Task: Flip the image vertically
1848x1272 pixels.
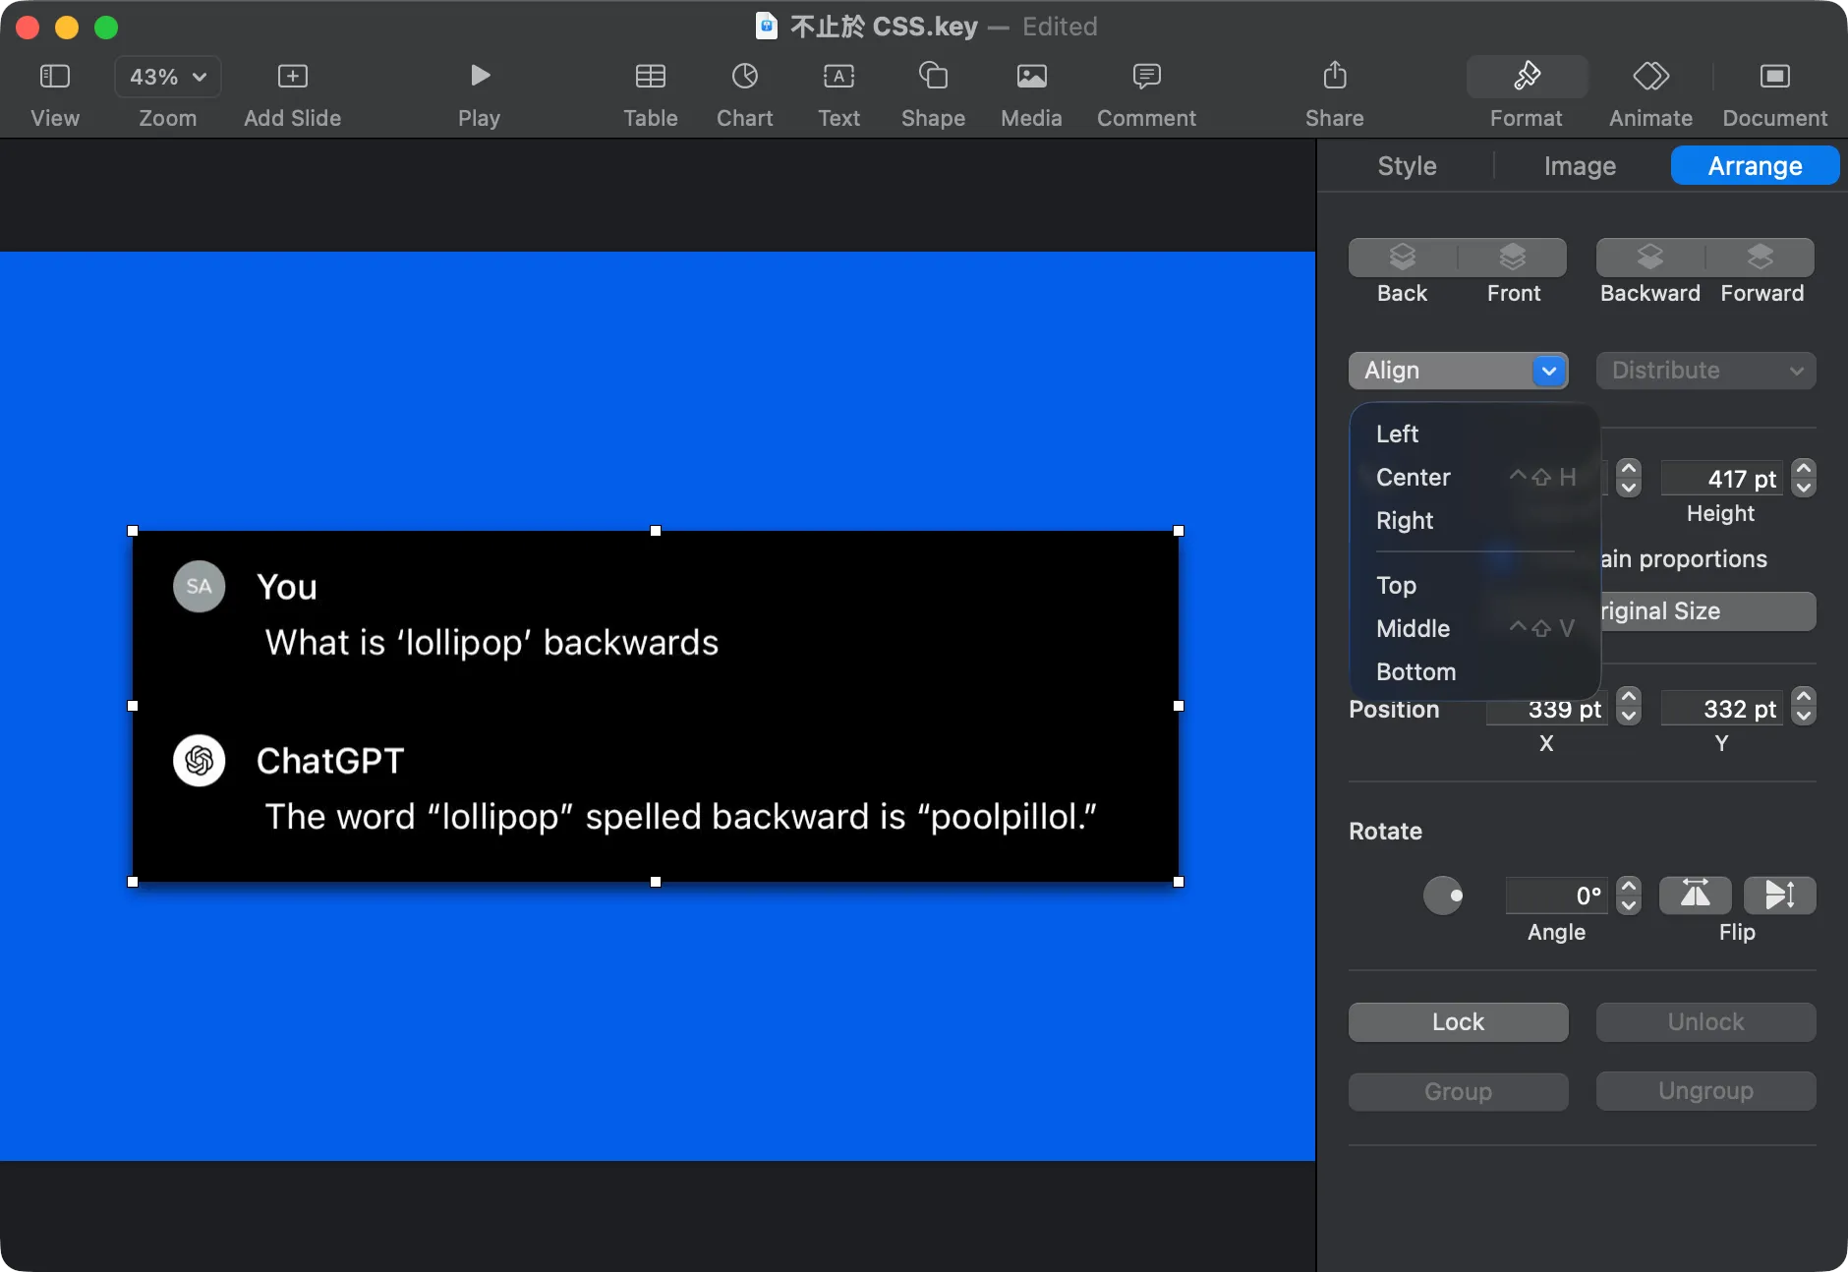Action: pyautogui.click(x=1779, y=895)
